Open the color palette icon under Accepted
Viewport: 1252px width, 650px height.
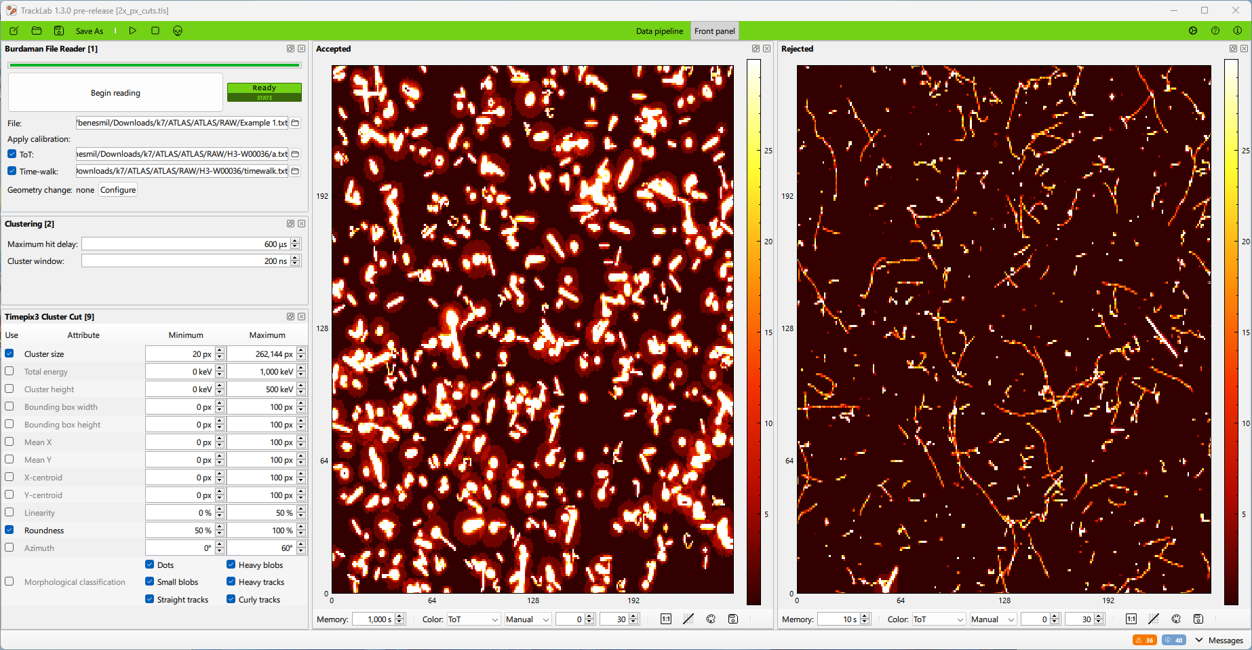[711, 619]
